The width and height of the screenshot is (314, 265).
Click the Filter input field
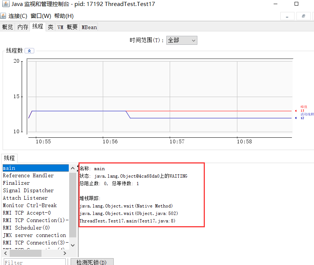tap(35, 262)
